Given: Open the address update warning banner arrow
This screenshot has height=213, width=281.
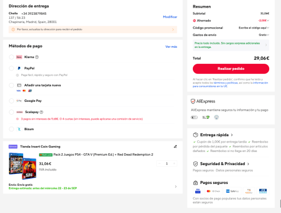Looking at the screenshot, I should click(173, 30).
